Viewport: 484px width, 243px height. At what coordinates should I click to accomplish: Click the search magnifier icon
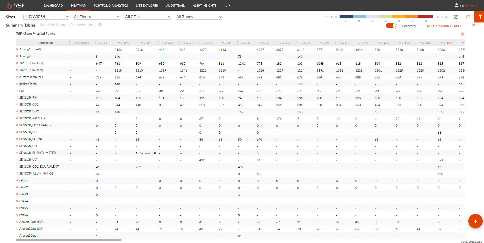click(100, 25)
